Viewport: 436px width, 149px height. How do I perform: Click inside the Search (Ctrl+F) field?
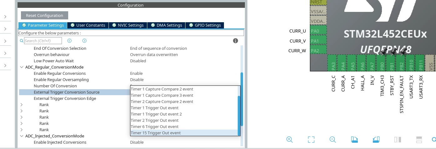[x=43, y=41]
